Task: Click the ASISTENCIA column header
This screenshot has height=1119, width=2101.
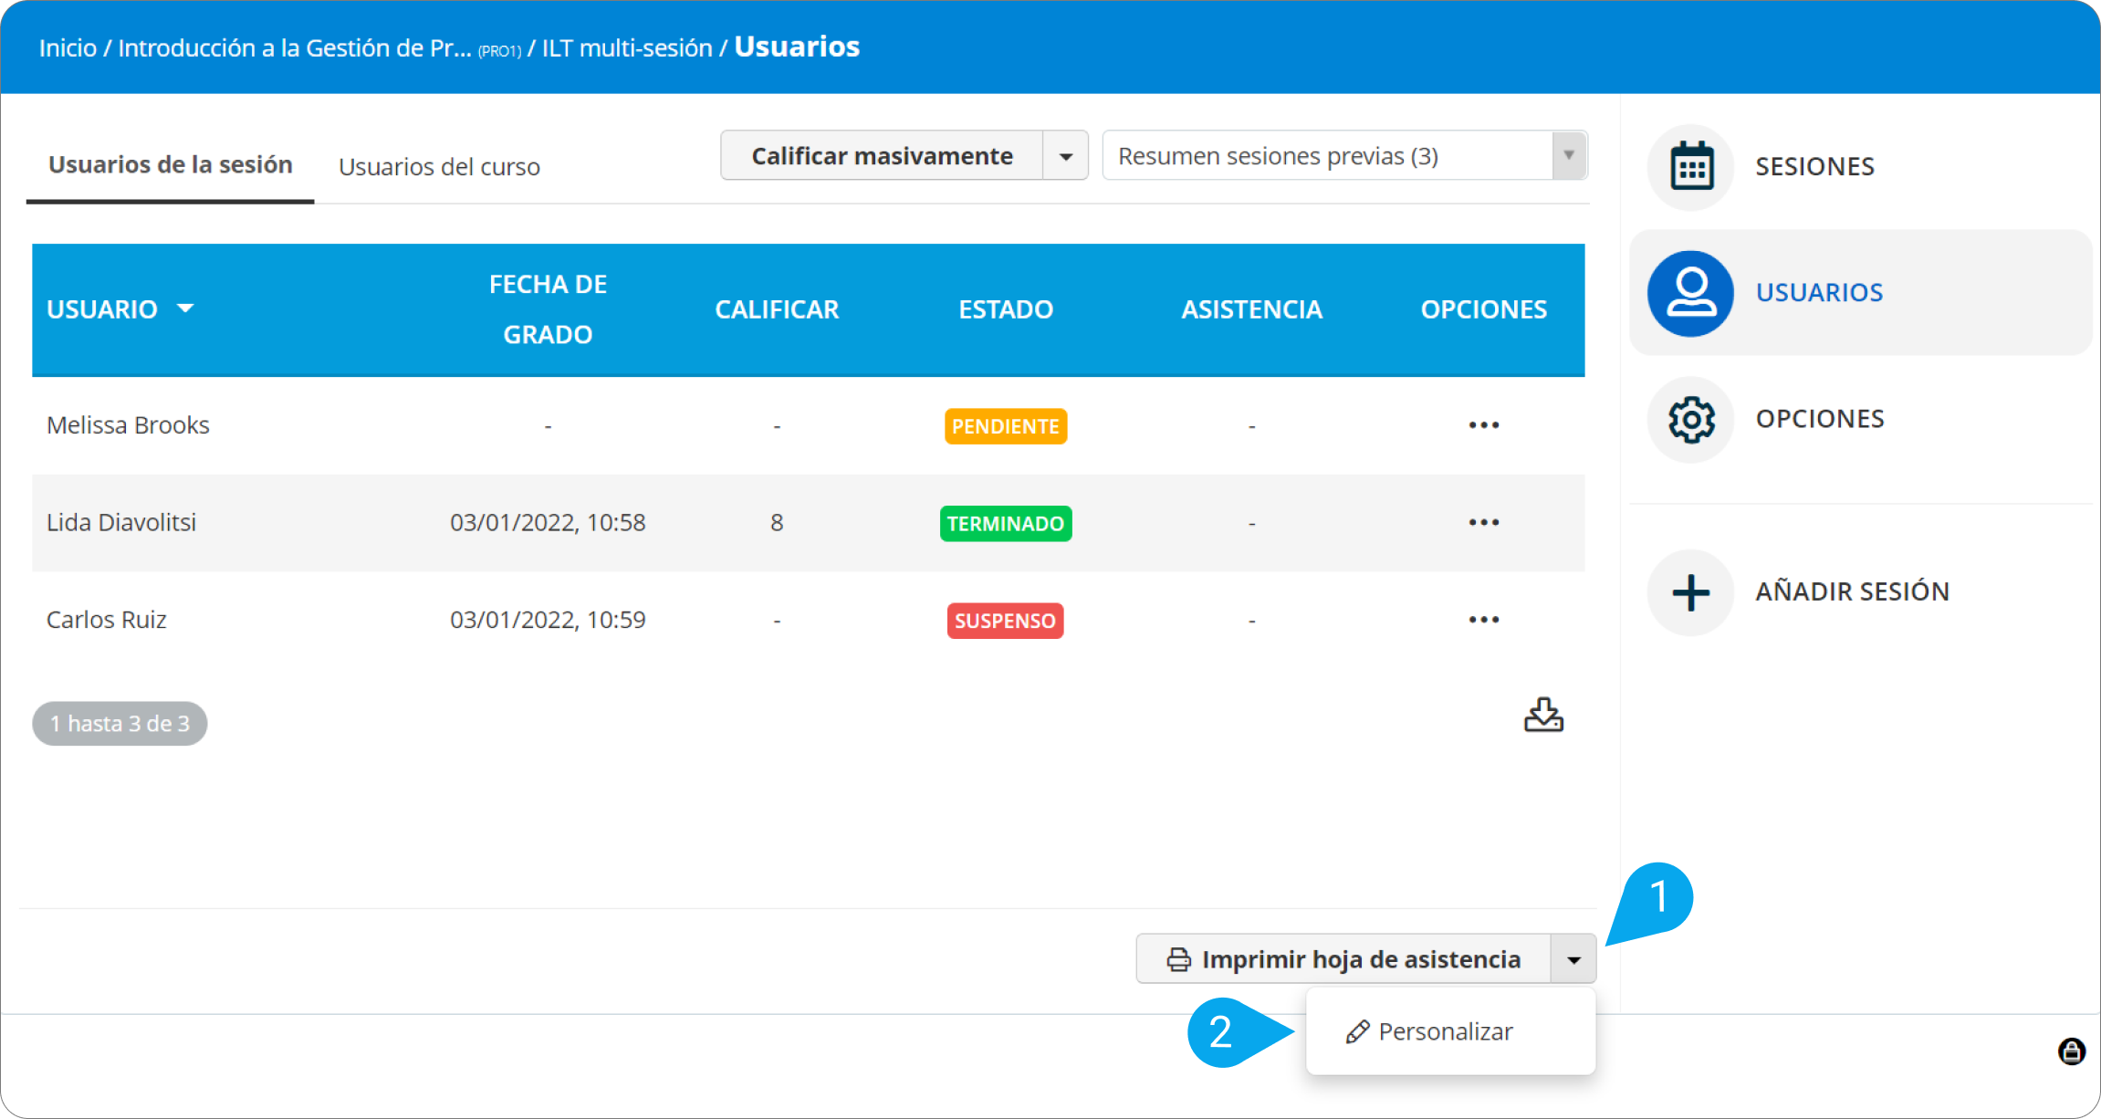Action: pyautogui.click(x=1251, y=309)
